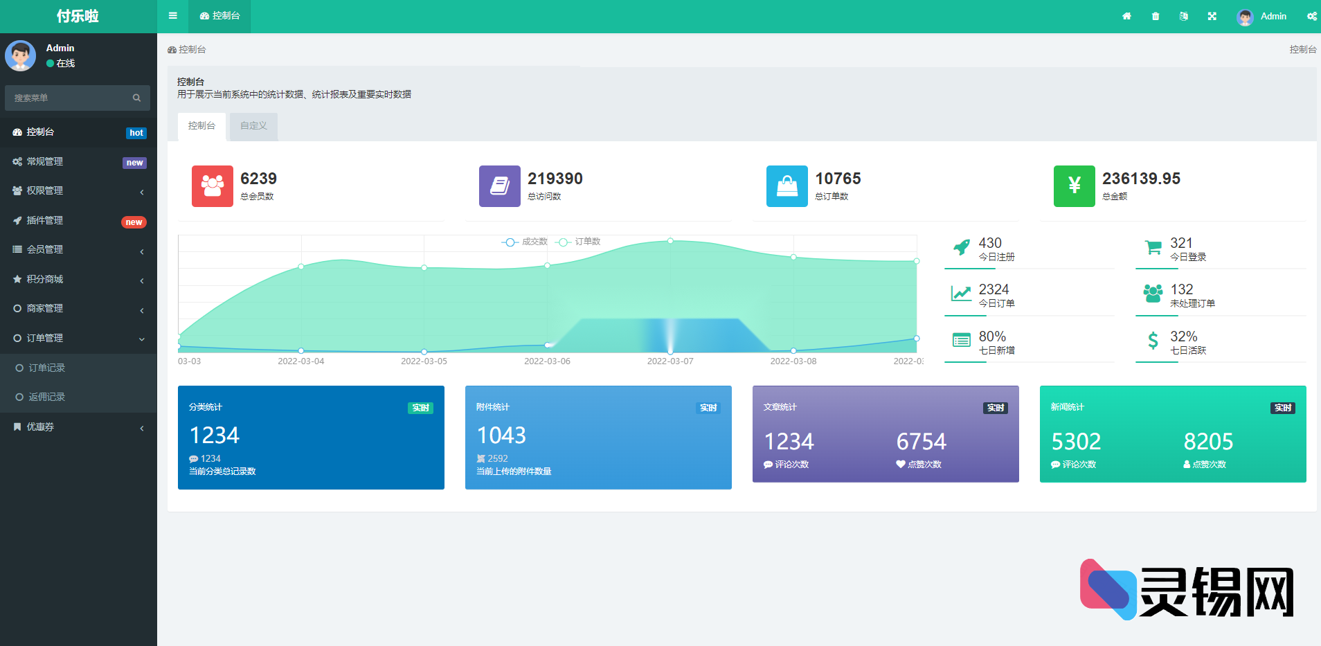Expand the 优惠券 menu
Screen dimensions: 1321x646
(78, 427)
